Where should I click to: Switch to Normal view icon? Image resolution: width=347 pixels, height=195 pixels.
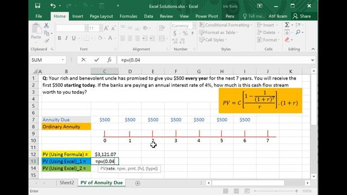226,191
